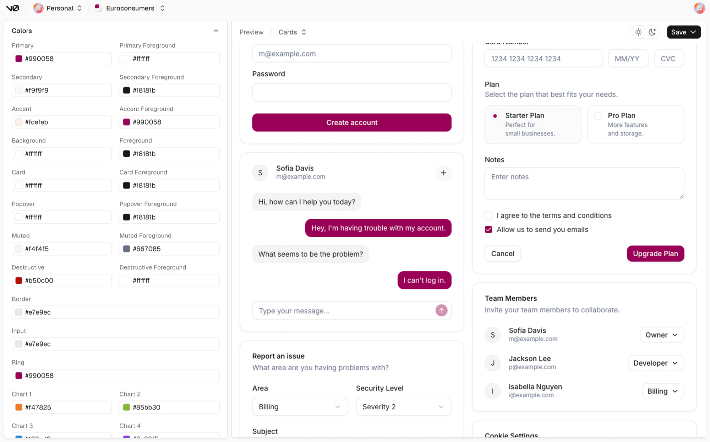Click the v0 logo icon

point(12,8)
